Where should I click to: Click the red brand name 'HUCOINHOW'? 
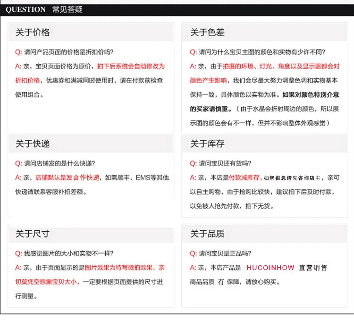click(270, 268)
